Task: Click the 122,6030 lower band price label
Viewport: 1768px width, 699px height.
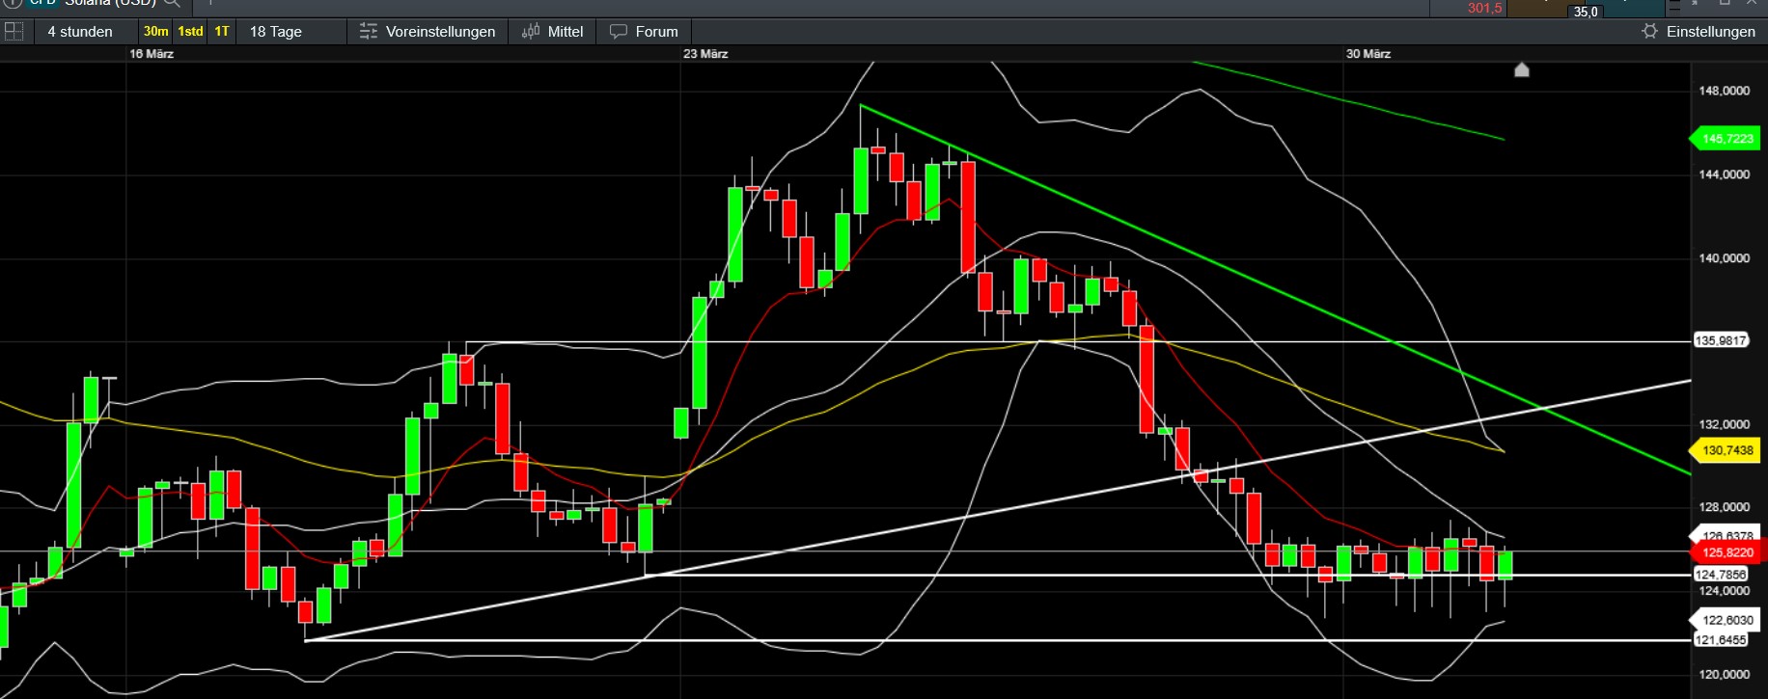Action: 1726,620
